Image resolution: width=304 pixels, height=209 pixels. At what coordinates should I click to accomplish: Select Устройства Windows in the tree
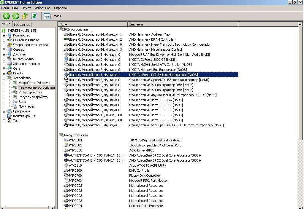click(x=34, y=83)
